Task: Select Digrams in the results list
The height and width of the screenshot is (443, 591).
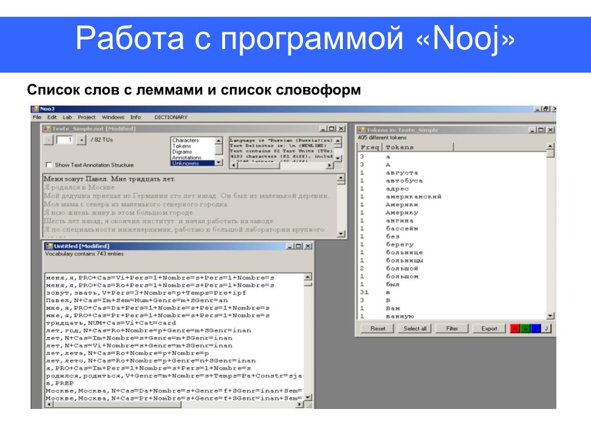Action: pyautogui.click(x=182, y=152)
